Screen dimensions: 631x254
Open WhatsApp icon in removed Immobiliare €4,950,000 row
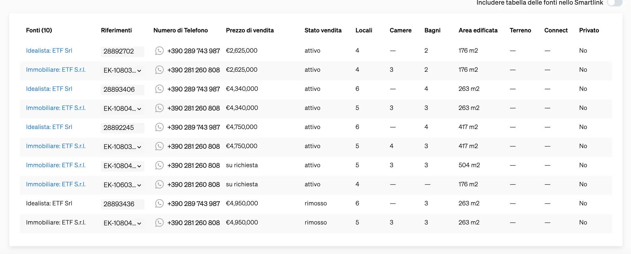pos(159,223)
